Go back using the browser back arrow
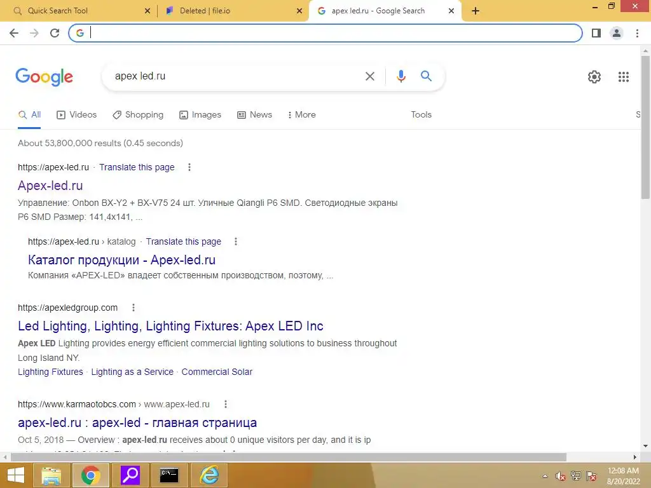Viewport: 651px width, 488px height. (14, 33)
